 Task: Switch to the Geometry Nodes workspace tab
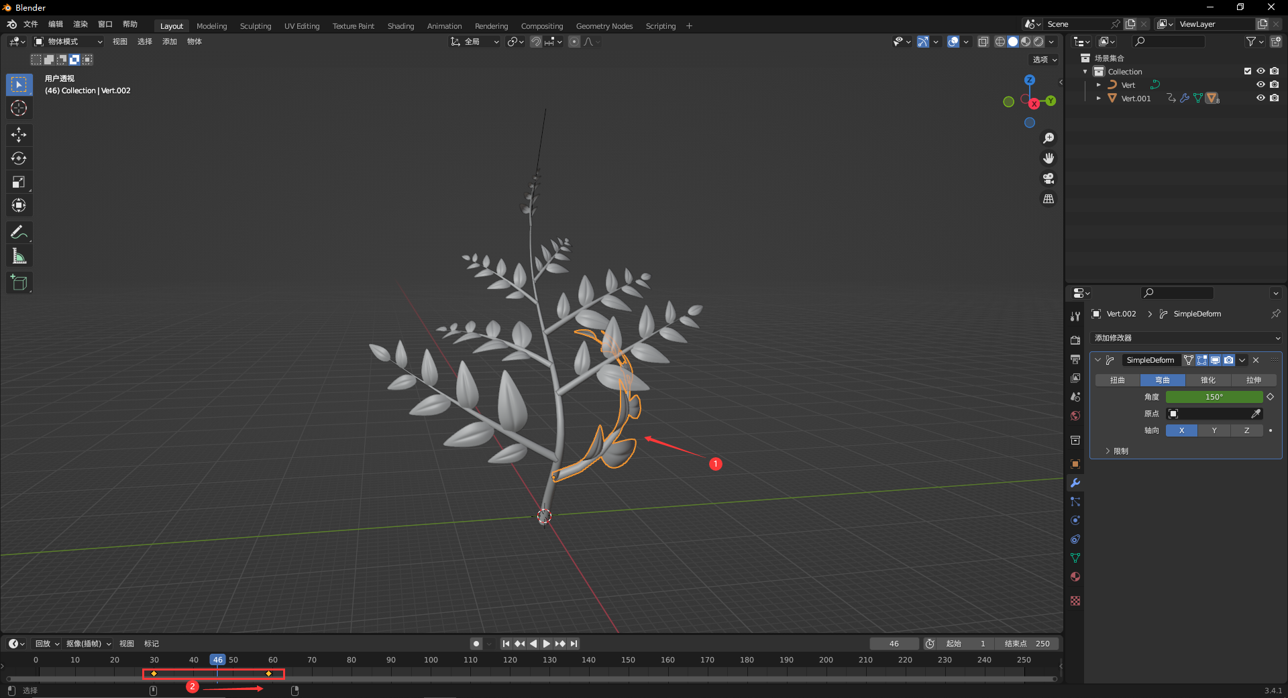click(604, 26)
